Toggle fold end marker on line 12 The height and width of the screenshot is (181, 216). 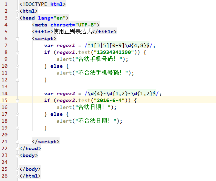point(17,80)
